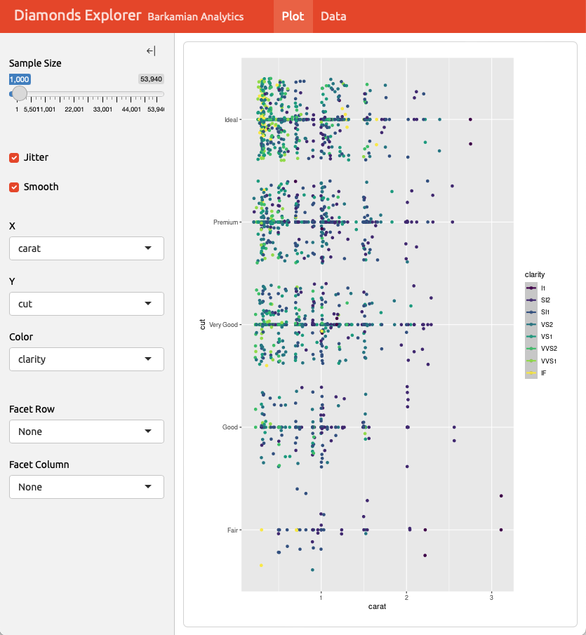
Task: Open the Color dropdown showing clarity
Action: tap(86, 359)
